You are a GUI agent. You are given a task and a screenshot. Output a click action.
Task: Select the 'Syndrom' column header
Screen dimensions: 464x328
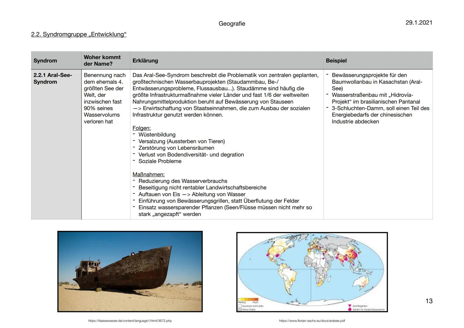click(x=45, y=60)
